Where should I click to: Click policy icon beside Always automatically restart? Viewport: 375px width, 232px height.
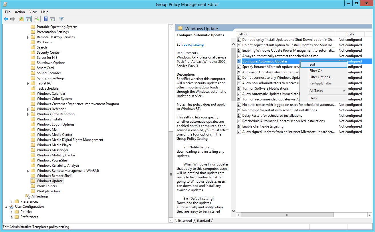click(x=240, y=56)
